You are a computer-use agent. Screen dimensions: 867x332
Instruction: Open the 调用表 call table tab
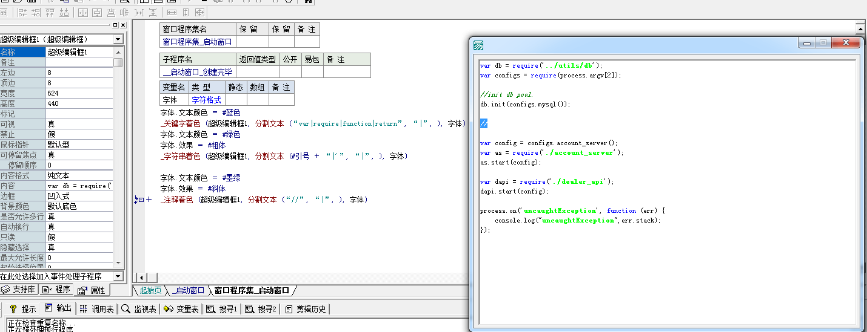point(97,309)
